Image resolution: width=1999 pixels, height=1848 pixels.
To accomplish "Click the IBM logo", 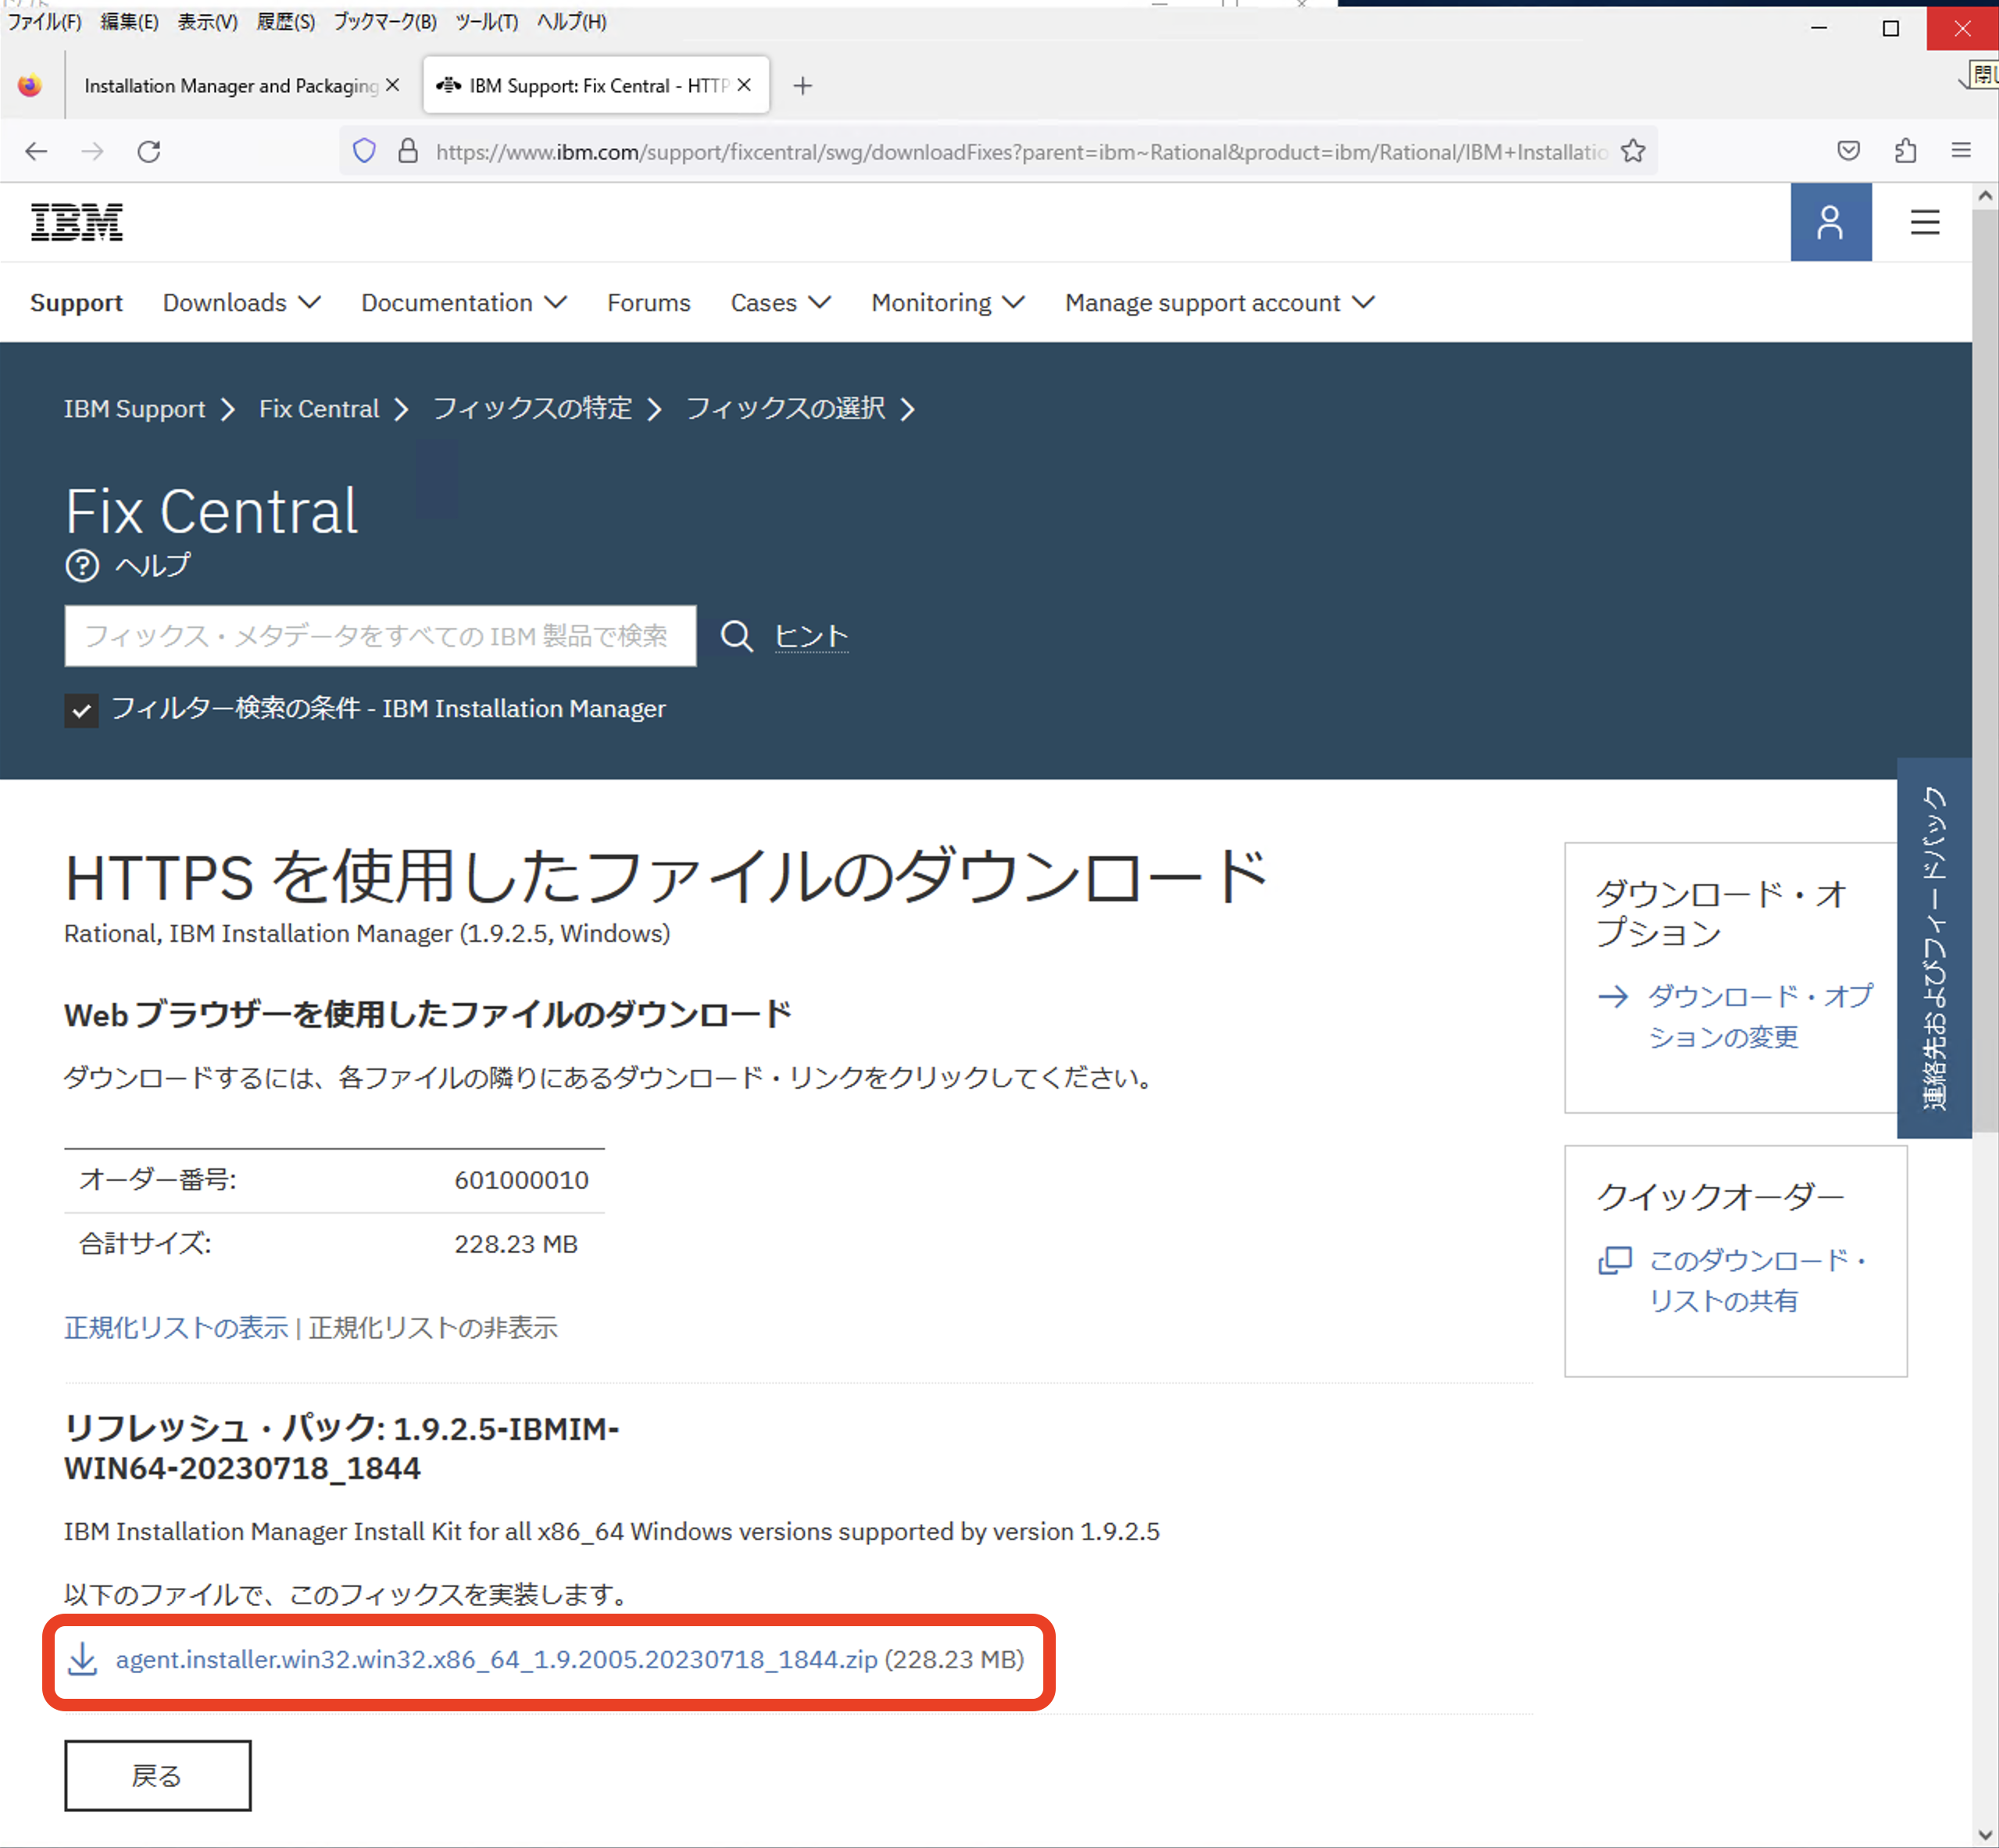I will click(x=76, y=222).
